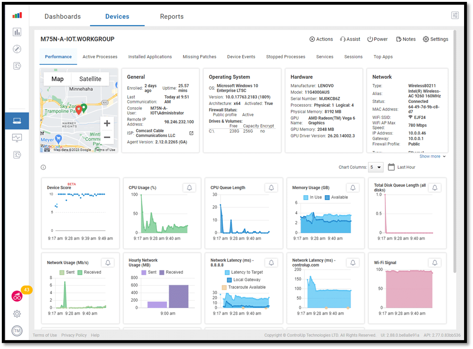Open the Help link in the footer
This screenshot has height=349, width=473.
click(95, 335)
